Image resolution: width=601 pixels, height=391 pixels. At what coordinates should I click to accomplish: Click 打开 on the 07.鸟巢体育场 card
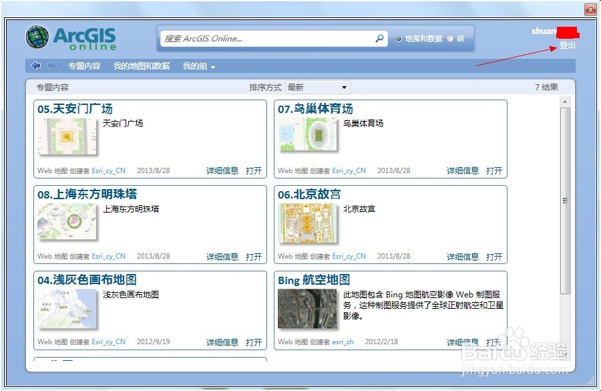(494, 170)
